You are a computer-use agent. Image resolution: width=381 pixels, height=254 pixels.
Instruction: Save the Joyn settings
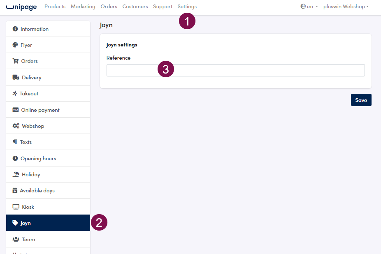tap(361, 100)
